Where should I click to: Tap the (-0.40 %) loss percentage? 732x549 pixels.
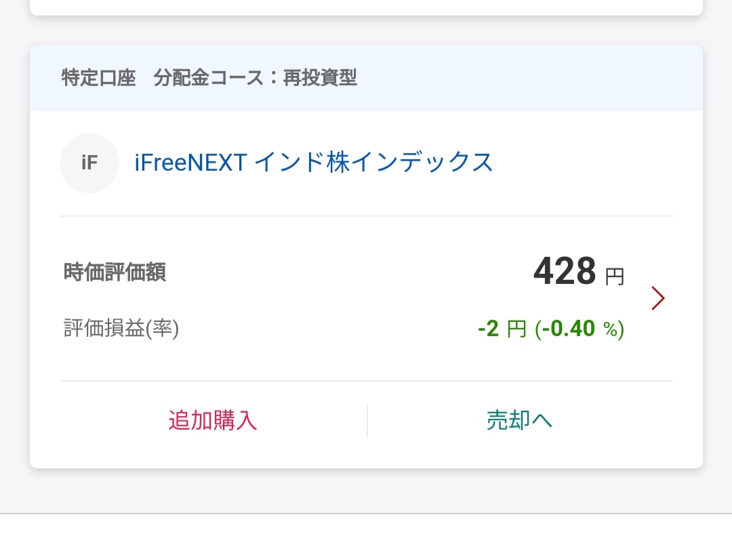pyautogui.click(x=579, y=329)
